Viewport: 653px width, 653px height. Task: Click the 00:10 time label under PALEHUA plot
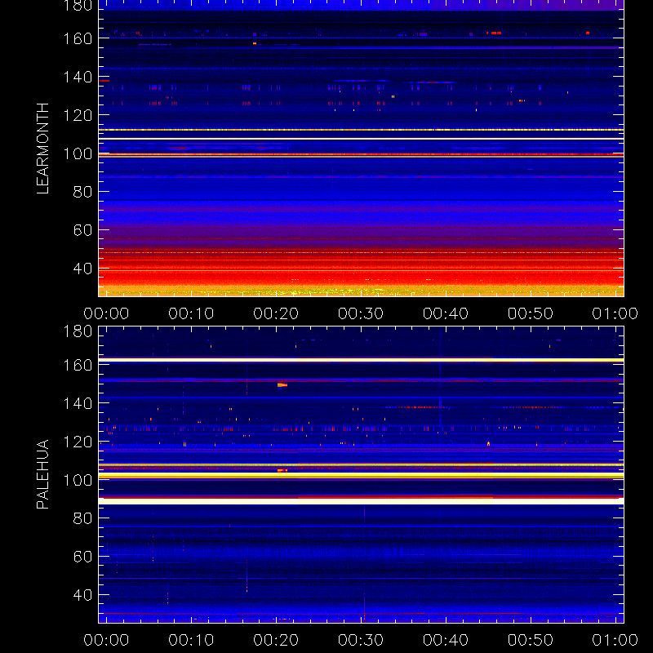(x=191, y=640)
